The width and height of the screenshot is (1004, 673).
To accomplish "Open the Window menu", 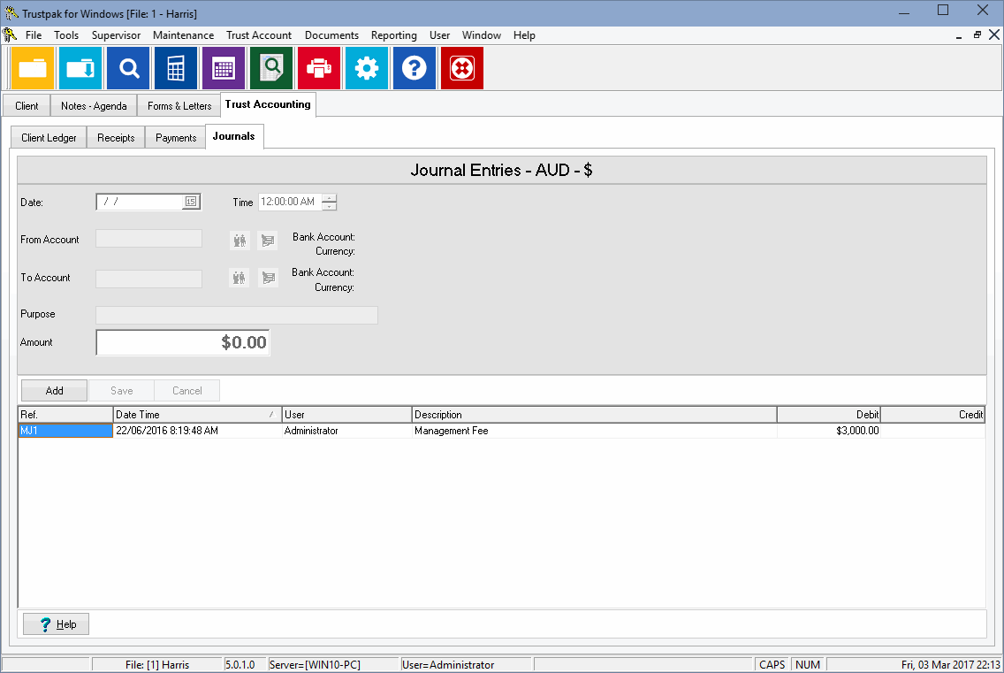I will click(x=482, y=35).
